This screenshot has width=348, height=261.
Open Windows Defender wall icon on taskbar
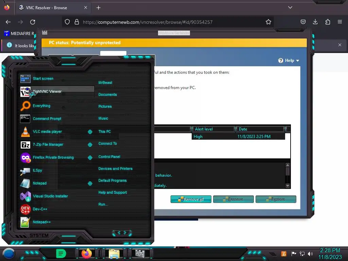140,254
